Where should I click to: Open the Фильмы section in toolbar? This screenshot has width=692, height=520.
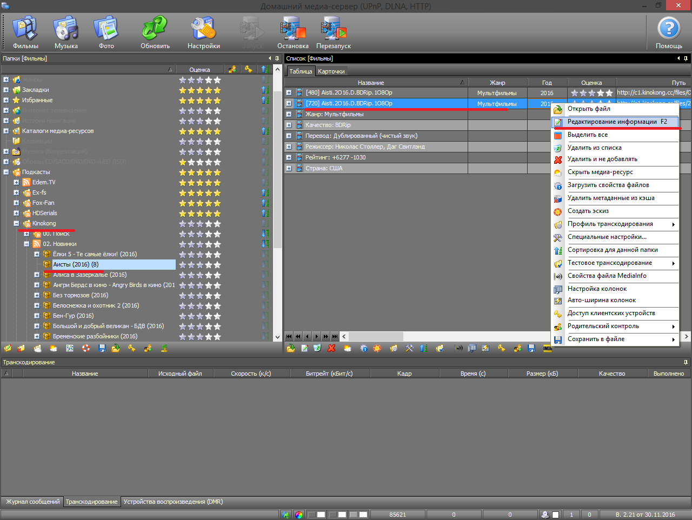tap(25, 32)
